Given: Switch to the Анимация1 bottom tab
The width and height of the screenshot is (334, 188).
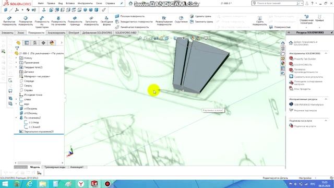Looking at the screenshot, I should [77, 167].
